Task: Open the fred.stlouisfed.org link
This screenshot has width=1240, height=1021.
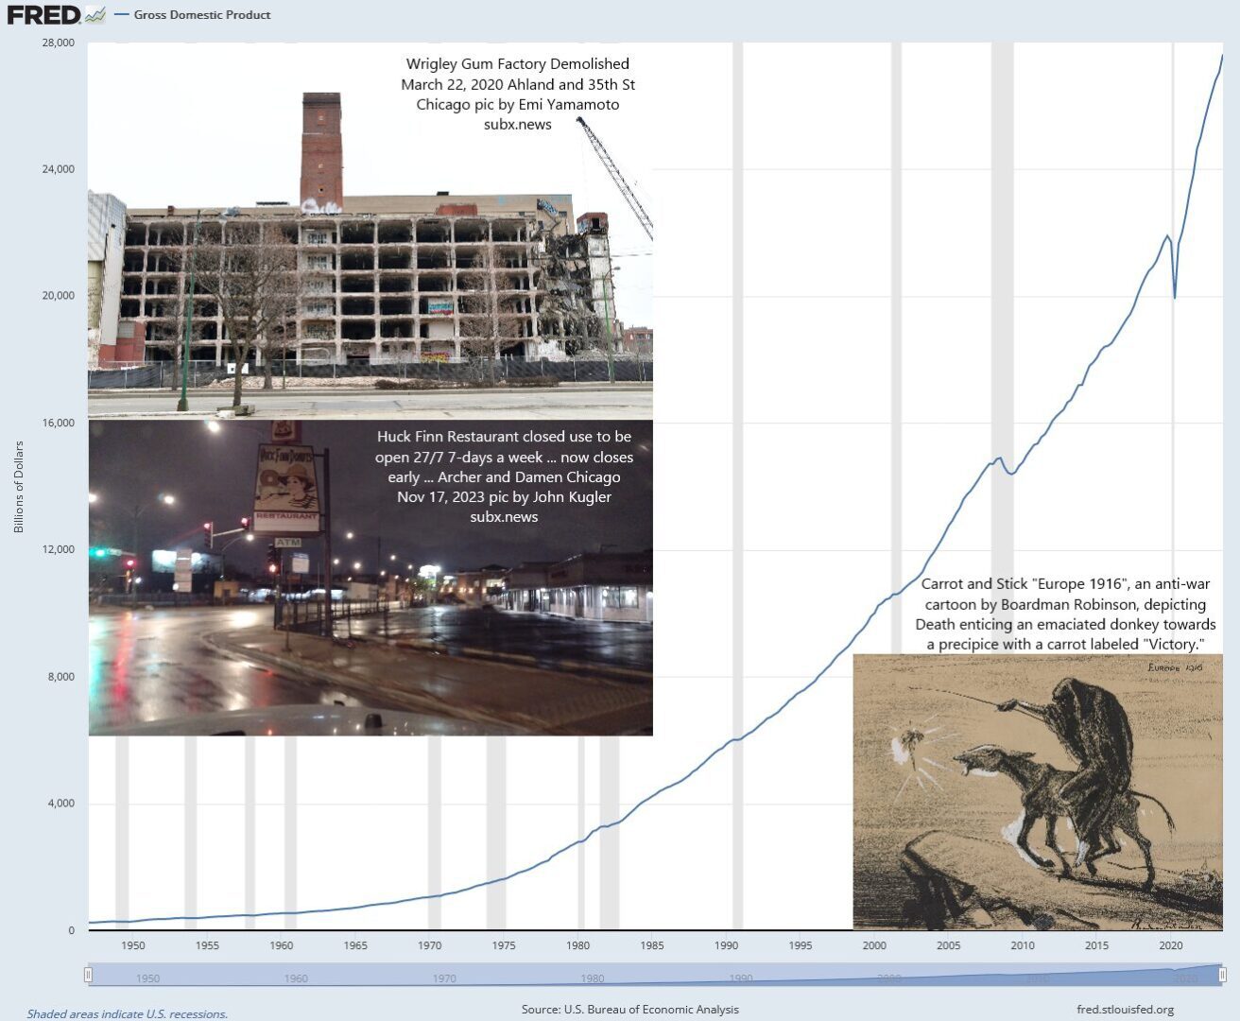Action: coord(1125,1010)
